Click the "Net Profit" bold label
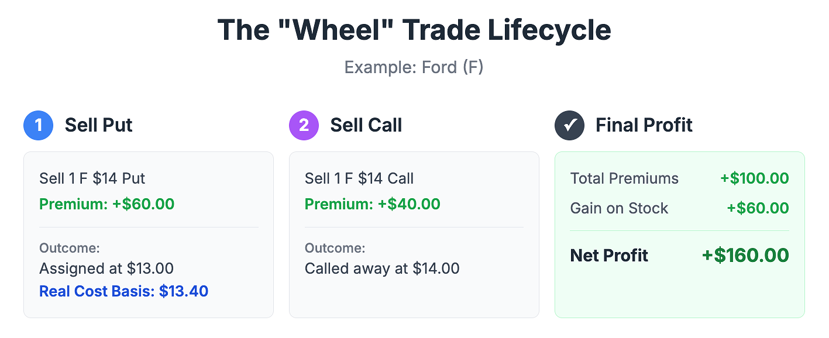829x338 pixels. [610, 256]
